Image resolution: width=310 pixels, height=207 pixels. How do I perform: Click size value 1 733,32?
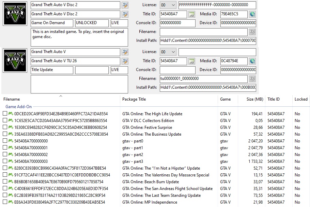(x=255, y=161)
